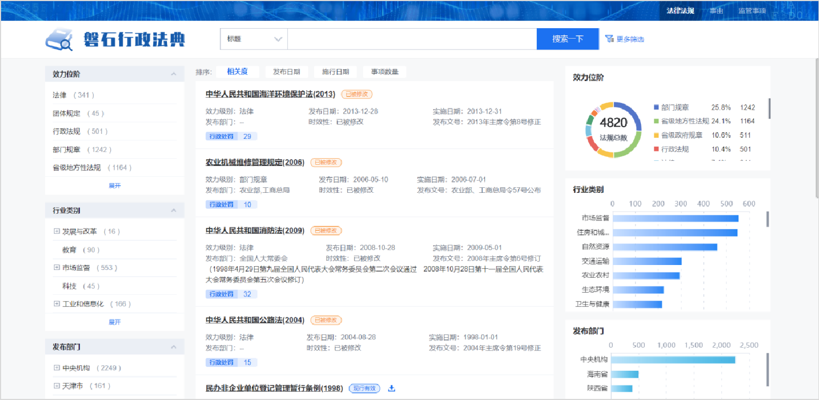The width and height of the screenshot is (819, 400).
Task: Click the 4820 法规总数 donut chart center
Action: coord(613,129)
